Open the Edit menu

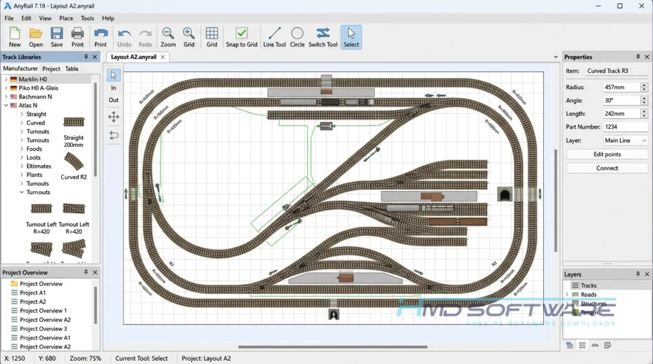[26, 18]
